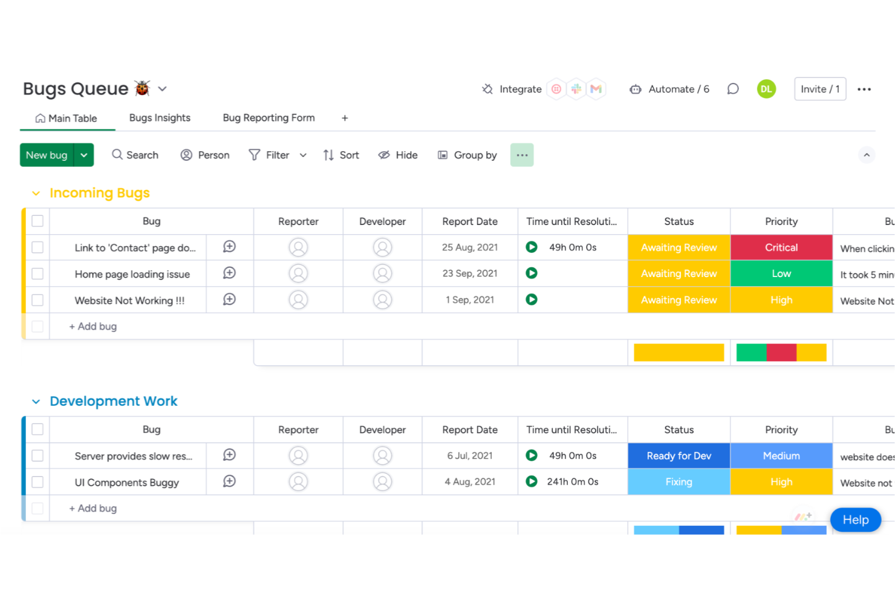Assign developer for UI Components Buggy
The height and width of the screenshot is (597, 895).
point(382,482)
